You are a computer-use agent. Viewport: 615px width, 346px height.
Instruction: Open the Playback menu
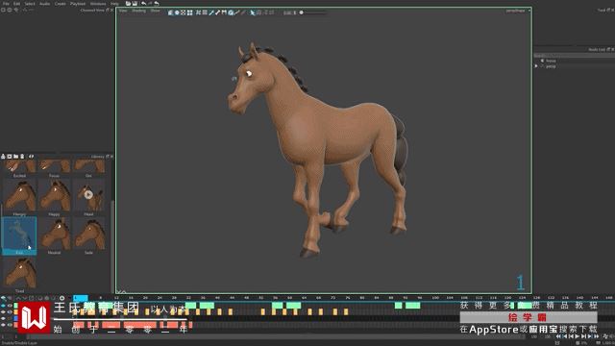coord(78,4)
